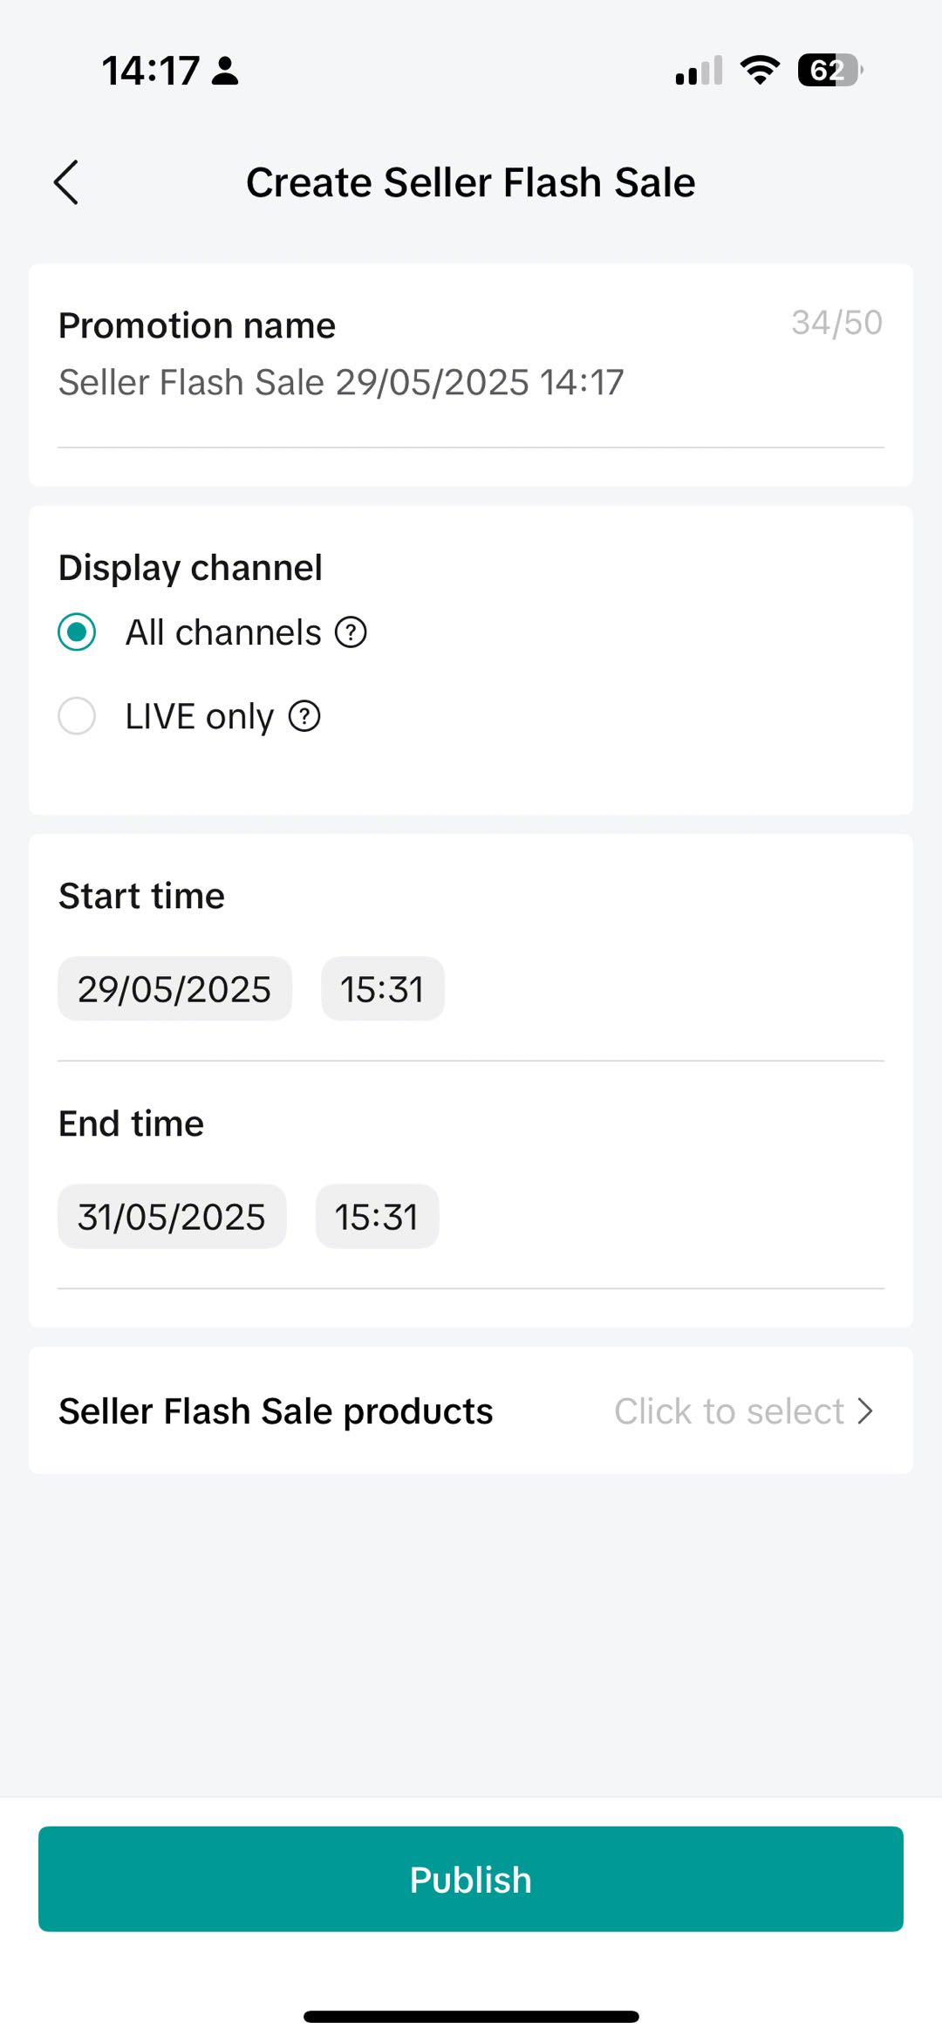942x2042 pixels.
Task: Edit the Promotion name text field
Action: point(341,383)
